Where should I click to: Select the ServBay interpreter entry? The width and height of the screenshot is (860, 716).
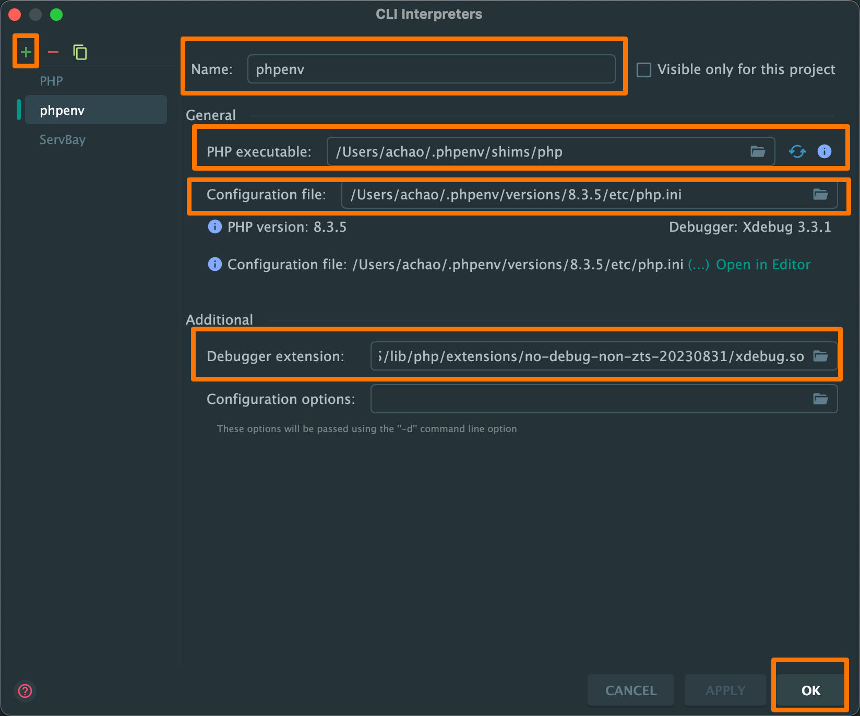[x=63, y=140]
